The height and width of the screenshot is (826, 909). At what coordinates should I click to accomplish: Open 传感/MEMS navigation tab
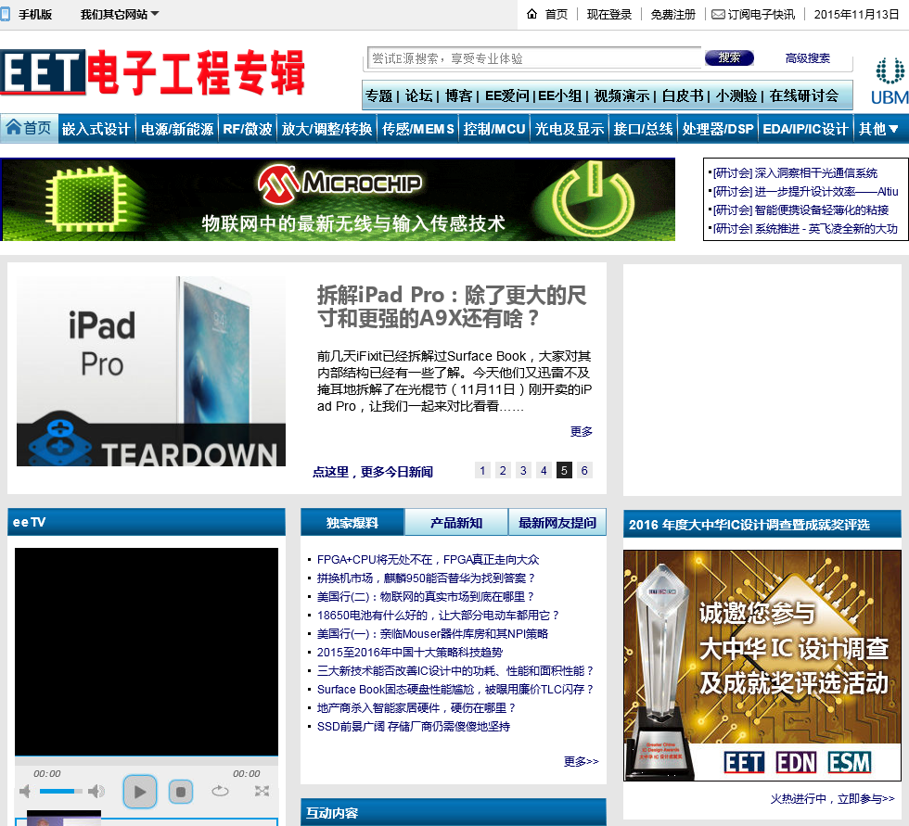(x=418, y=129)
